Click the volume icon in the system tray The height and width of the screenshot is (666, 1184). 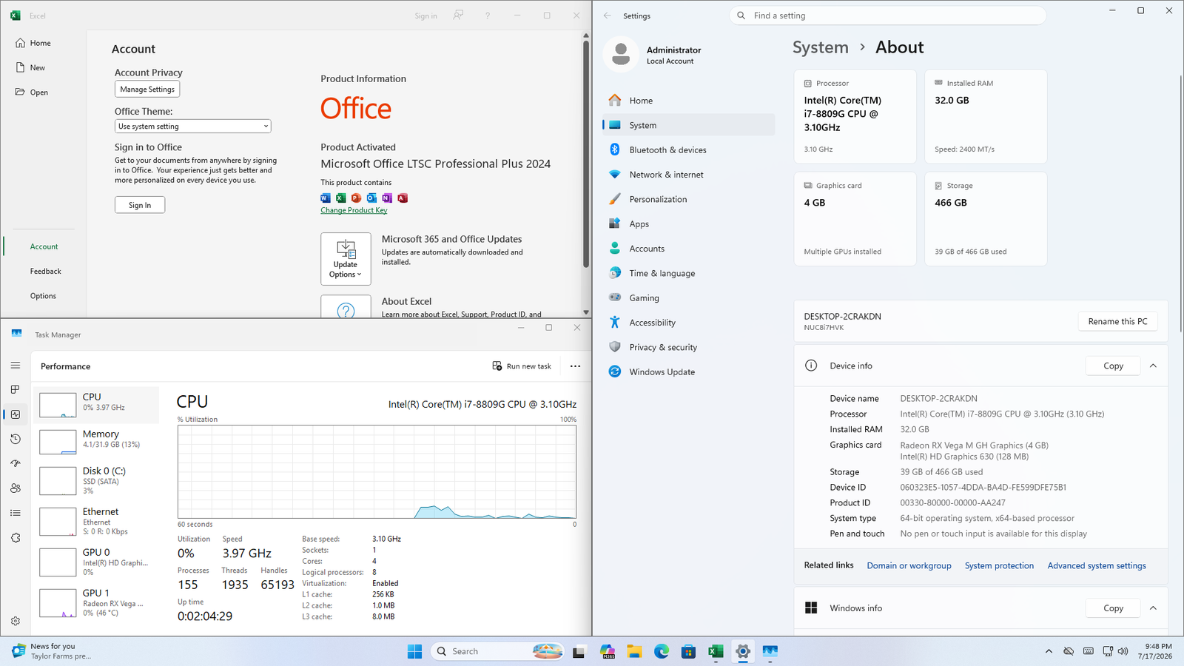click(1123, 651)
